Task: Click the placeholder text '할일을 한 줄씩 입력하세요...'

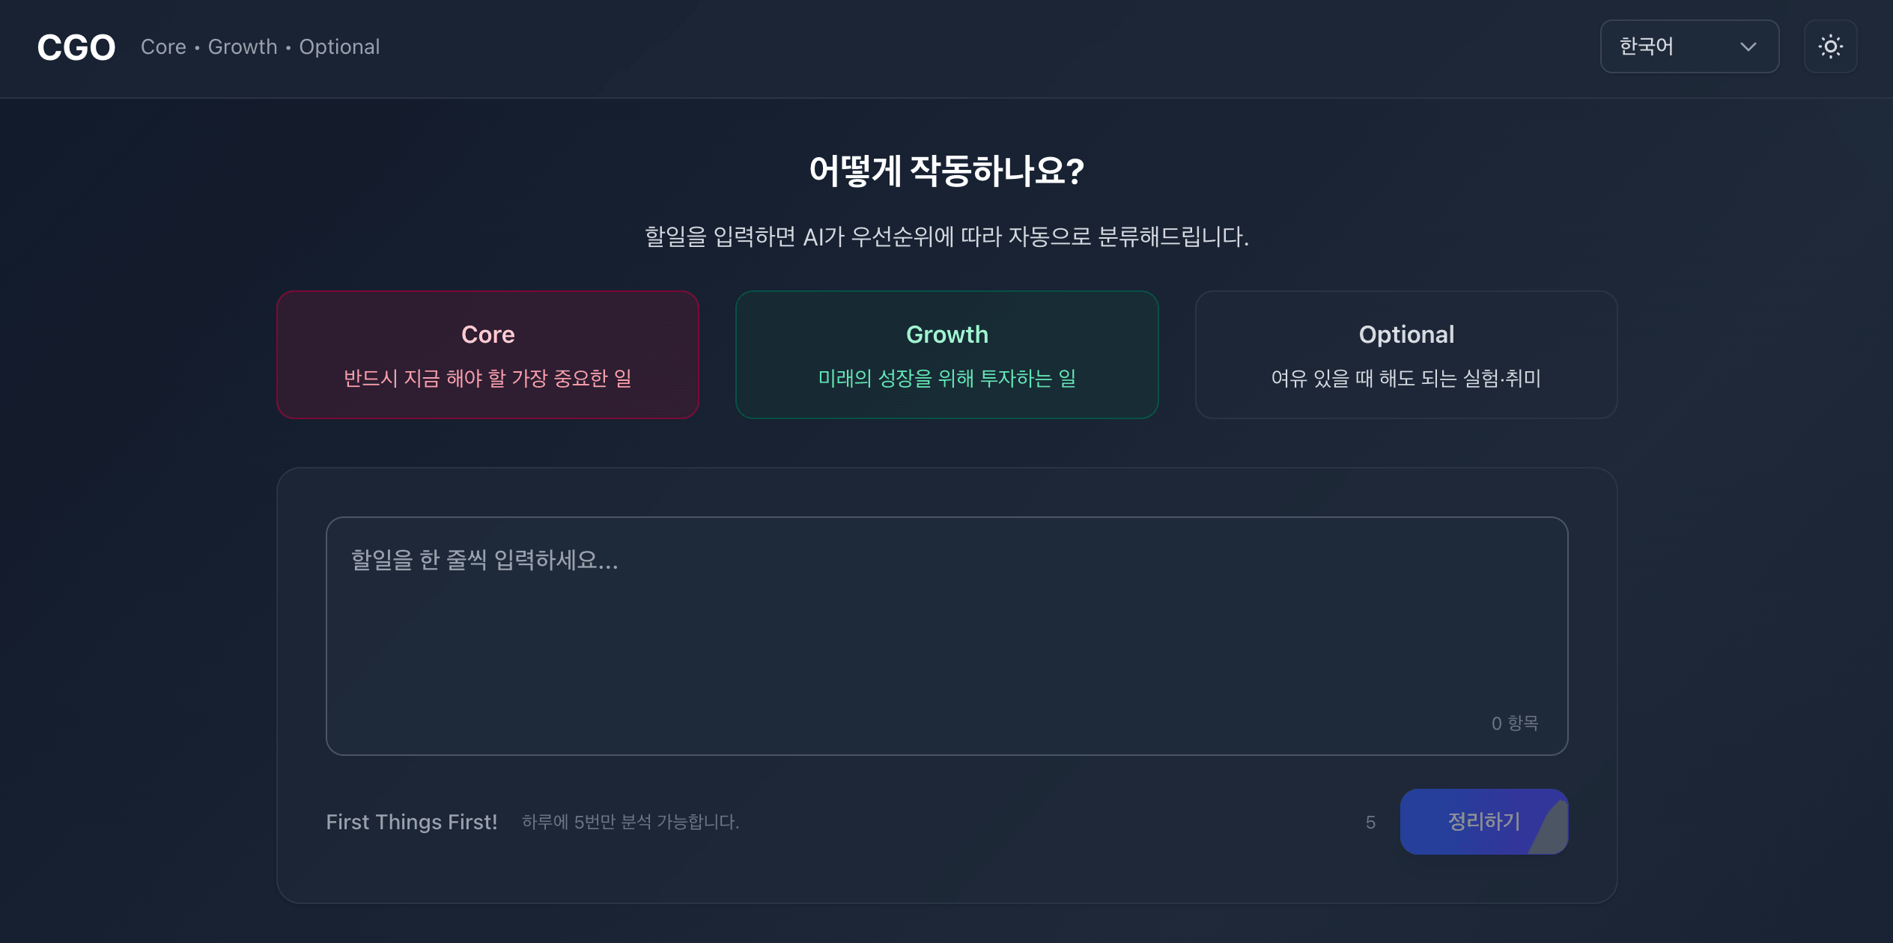Action: [x=484, y=561]
